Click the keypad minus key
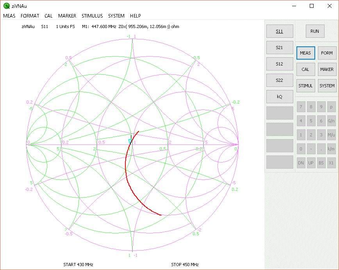This screenshot has width=339, height=270. pyautogui.click(x=311, y=149)
